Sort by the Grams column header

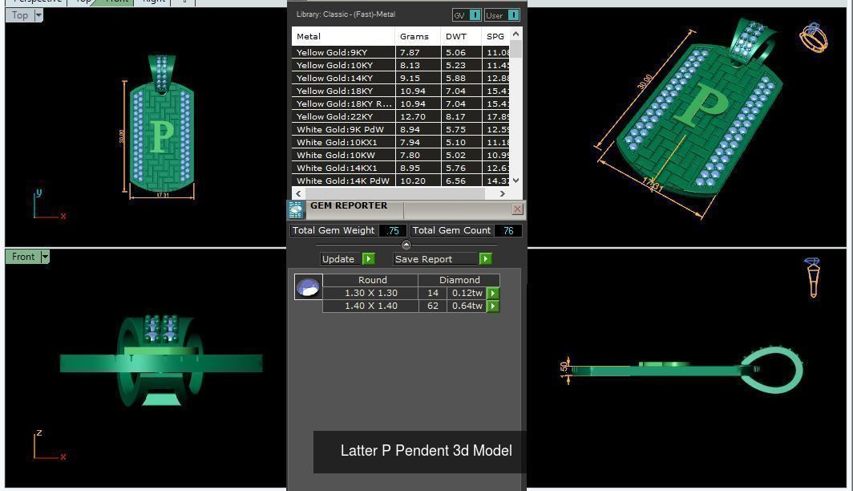(417, 36)
